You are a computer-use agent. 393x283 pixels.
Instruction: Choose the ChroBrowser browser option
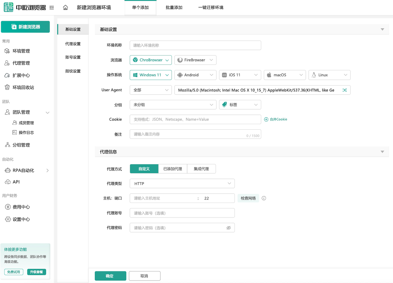(x=151, y=60)
